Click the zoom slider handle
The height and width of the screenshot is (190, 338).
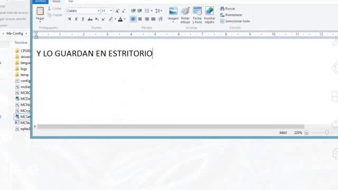tap(327, 132)
